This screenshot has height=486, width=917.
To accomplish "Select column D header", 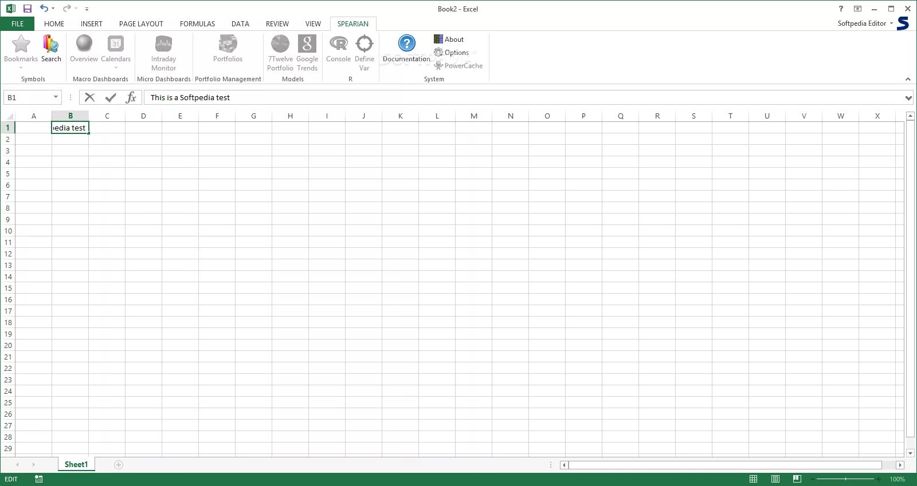I will [143, 116].
